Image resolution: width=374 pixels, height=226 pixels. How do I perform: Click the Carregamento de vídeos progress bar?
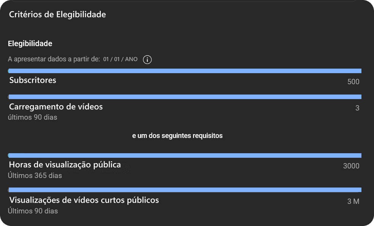tap(185, 97)
